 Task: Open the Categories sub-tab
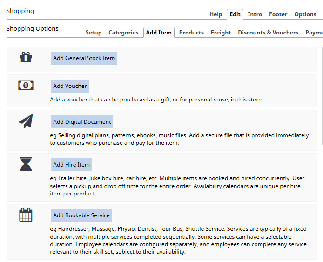(123, 32)
